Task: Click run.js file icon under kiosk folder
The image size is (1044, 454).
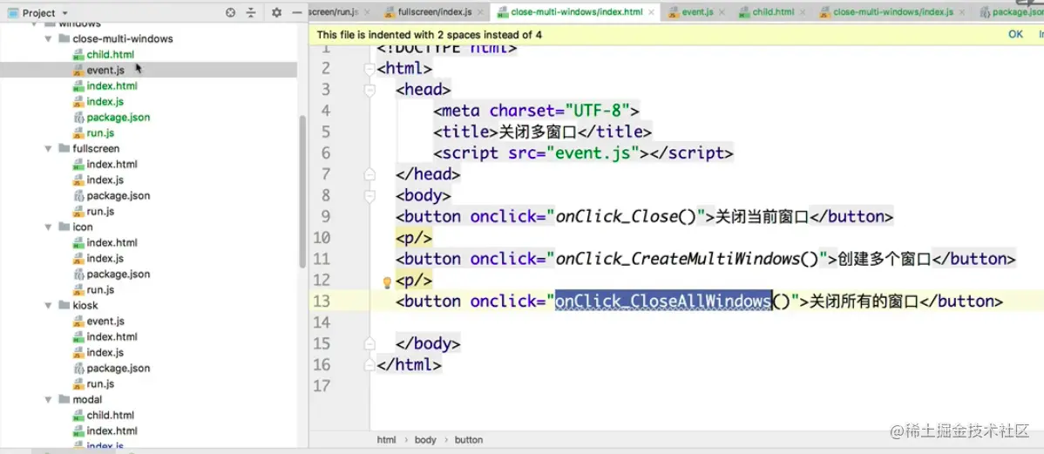Action: [x=78, y=384]
